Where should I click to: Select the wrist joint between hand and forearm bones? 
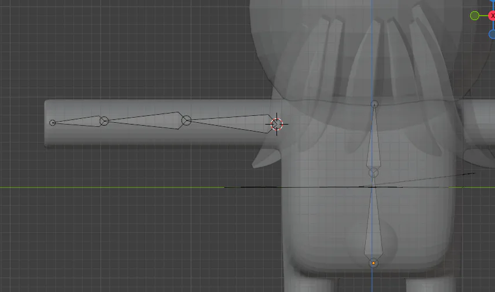pyautogui.click(x=104, y=121)
